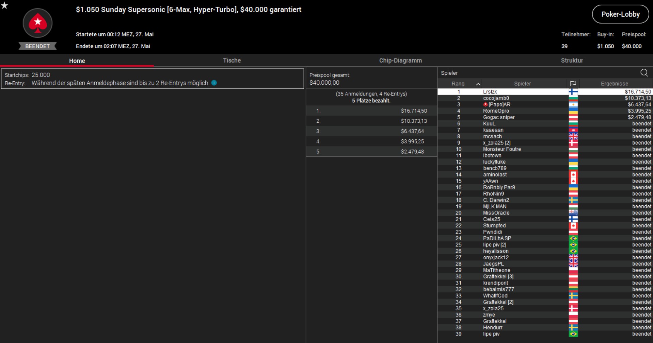
Task: Sort by the Spieler column header
Action: [522, 84]
